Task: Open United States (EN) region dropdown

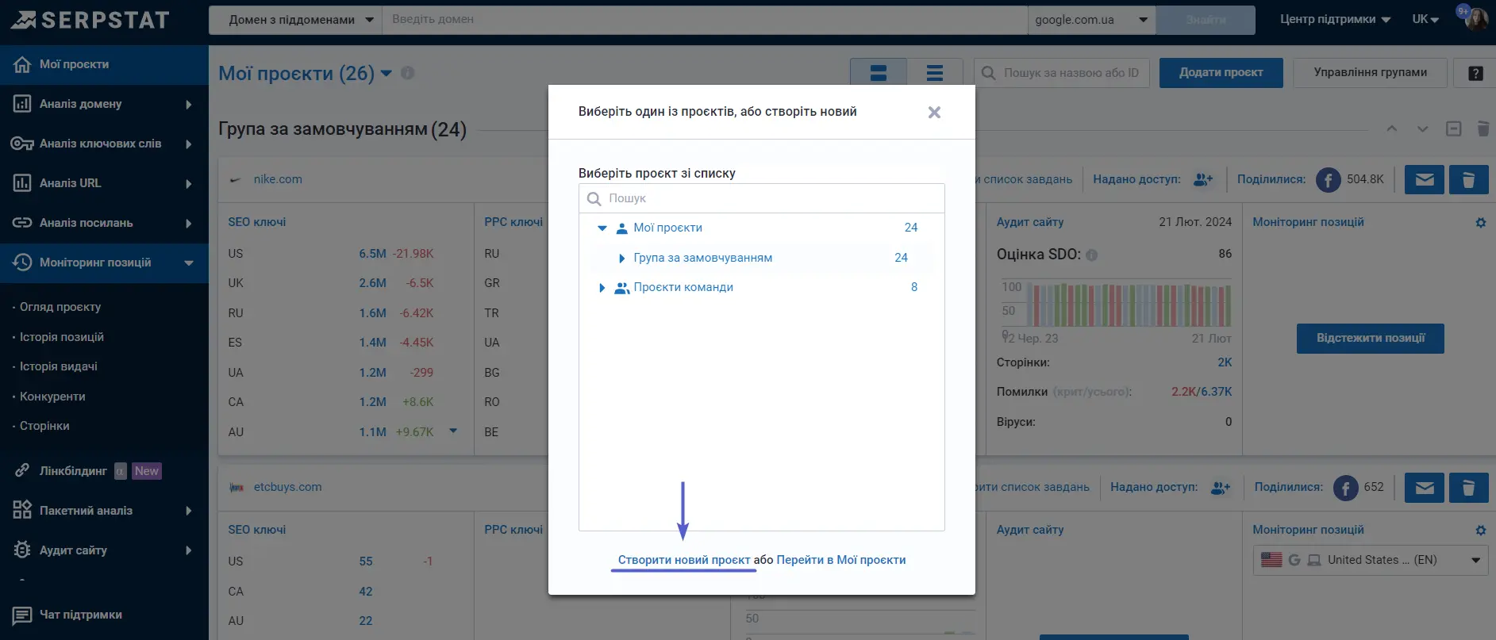Action: point(1370,560)
